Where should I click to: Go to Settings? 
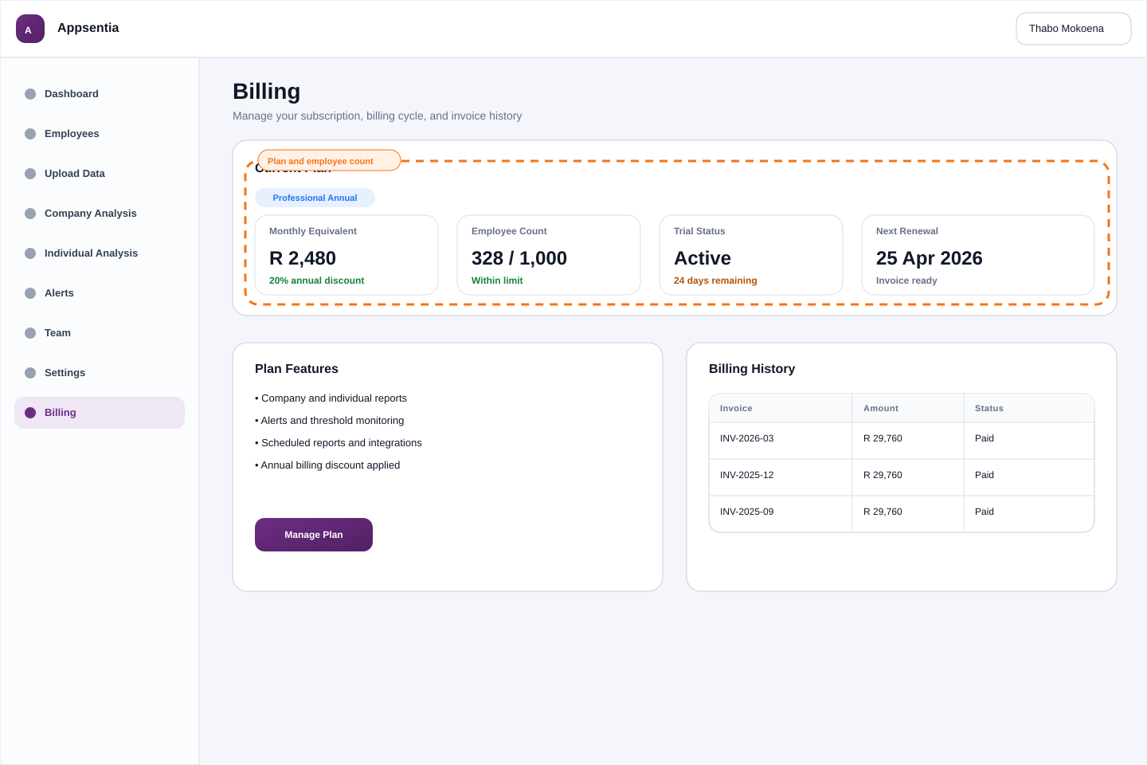(100, 373)
